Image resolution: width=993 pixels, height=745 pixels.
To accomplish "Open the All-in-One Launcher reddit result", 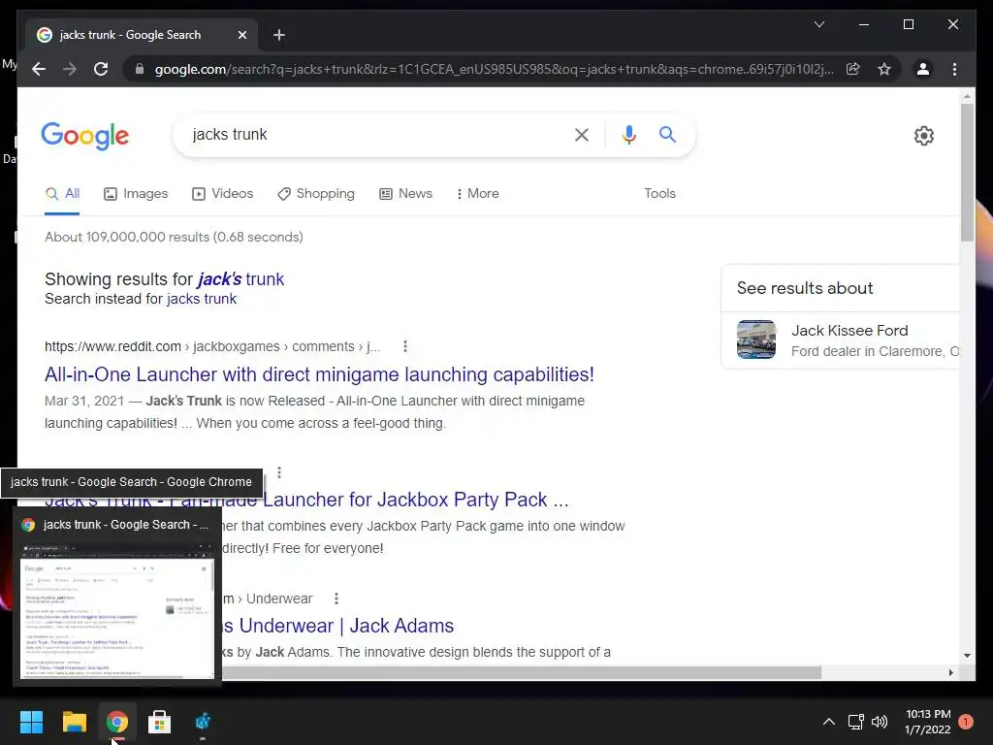I will [319, 374].
